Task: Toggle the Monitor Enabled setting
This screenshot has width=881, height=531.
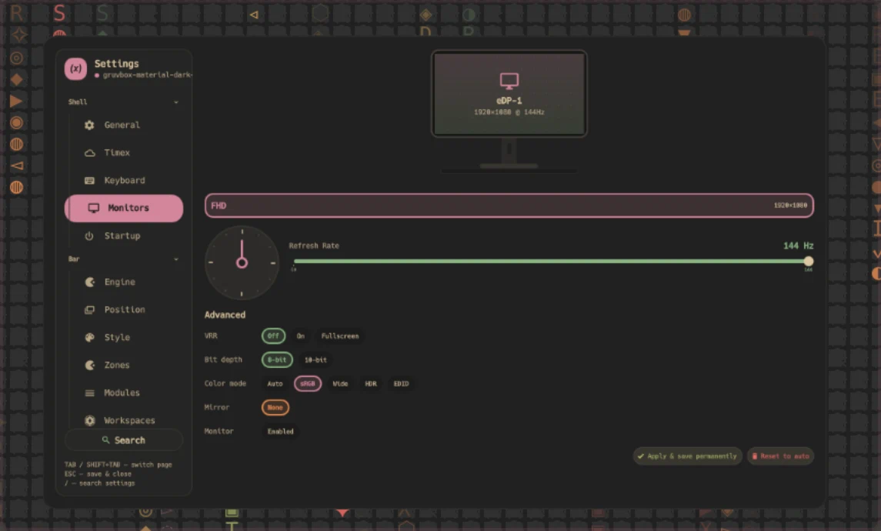Action: [x=280, y=432]
